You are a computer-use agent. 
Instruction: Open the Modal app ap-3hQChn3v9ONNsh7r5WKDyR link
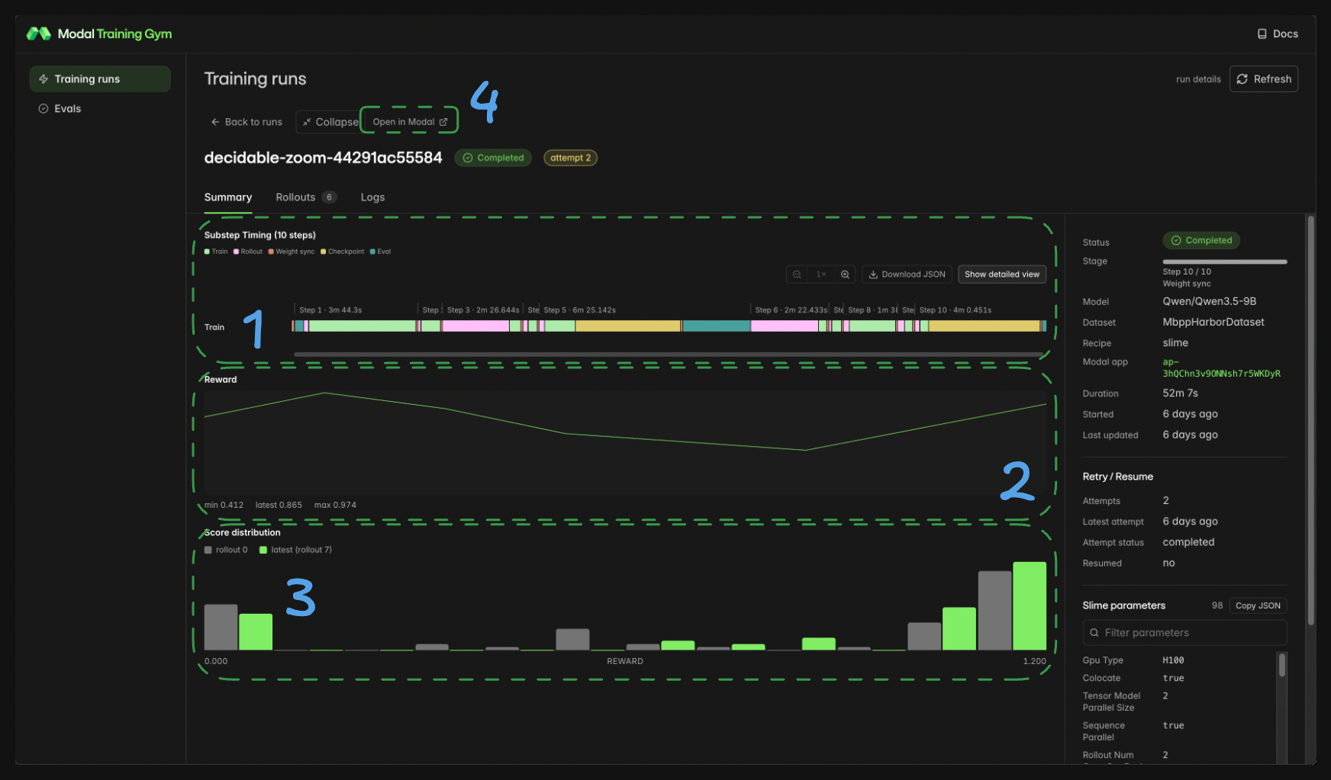click(1222, 368)
